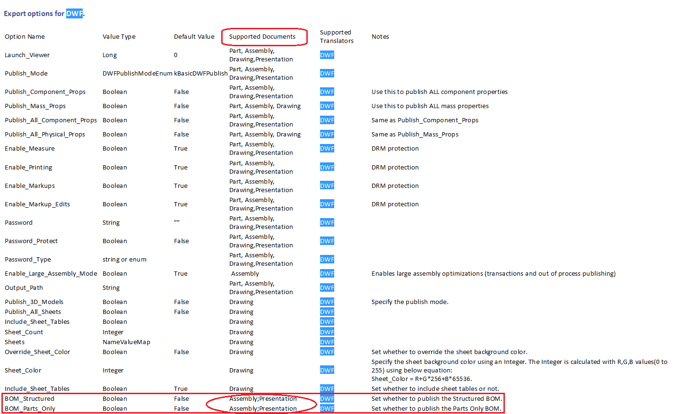Select the 'Enable_Markups' option name

coord(30,186)
